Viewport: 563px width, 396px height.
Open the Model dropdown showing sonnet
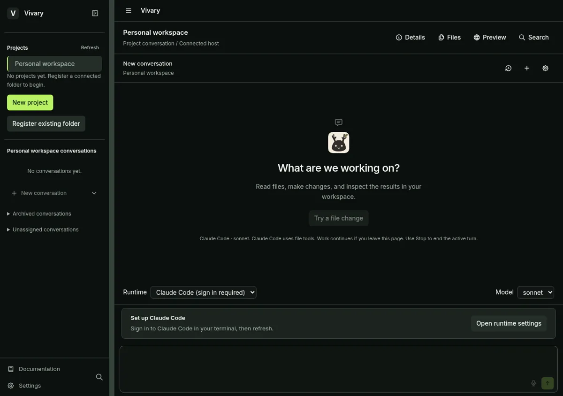click(535, 292)
